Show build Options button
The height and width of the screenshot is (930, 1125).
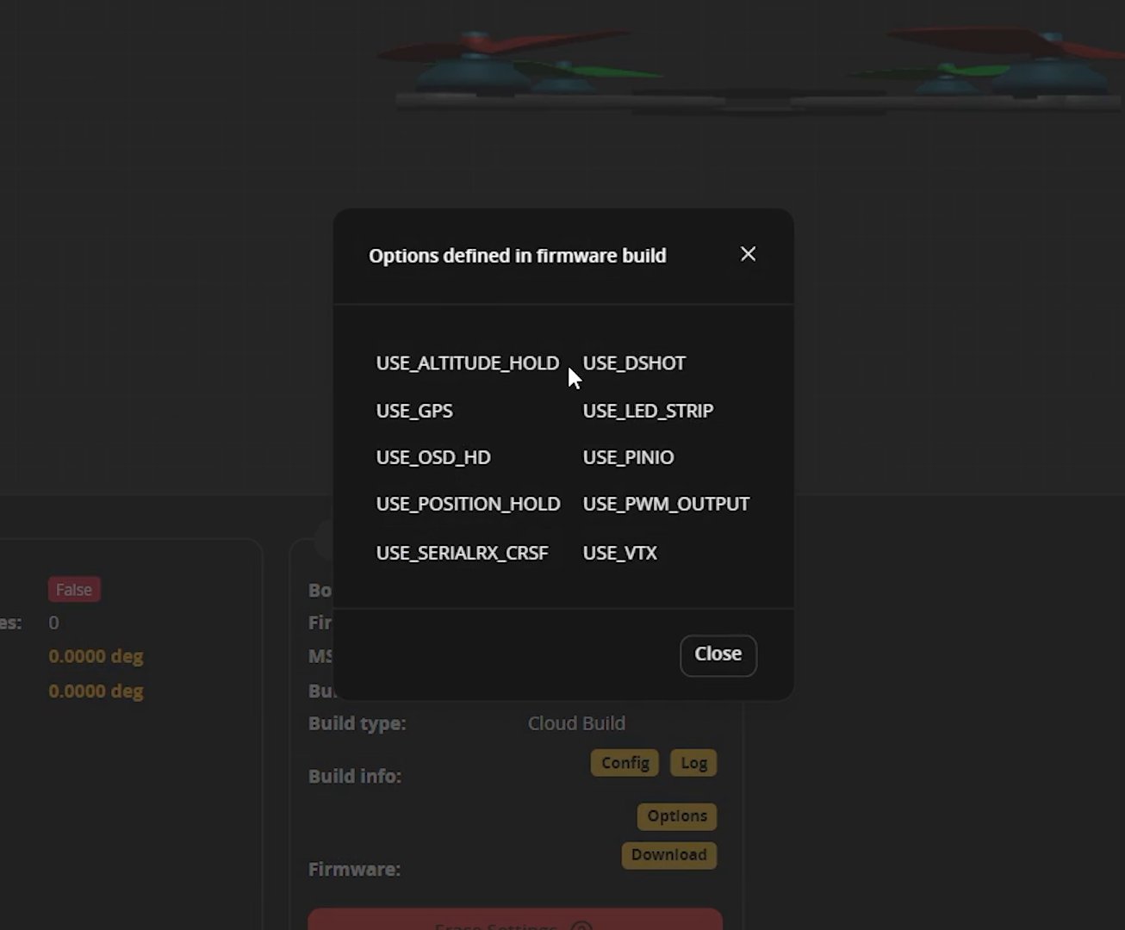(x=677, y=816)
